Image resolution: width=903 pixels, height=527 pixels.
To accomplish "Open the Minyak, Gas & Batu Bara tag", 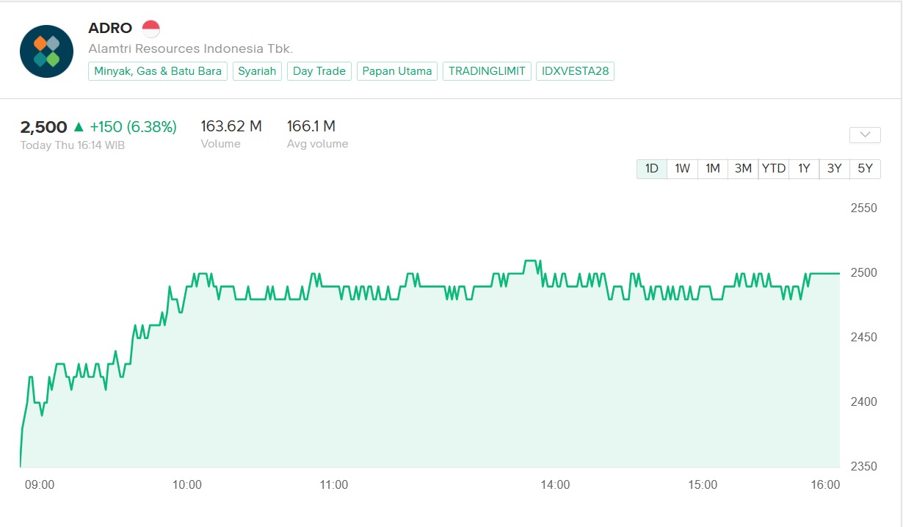I will click(158, 71).
